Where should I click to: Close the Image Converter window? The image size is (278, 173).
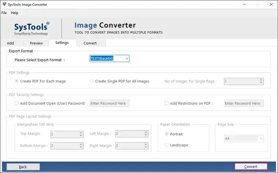click(271, 5)
